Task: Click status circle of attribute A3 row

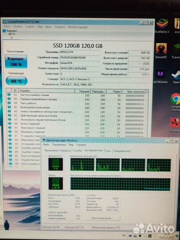Action: 10,119
